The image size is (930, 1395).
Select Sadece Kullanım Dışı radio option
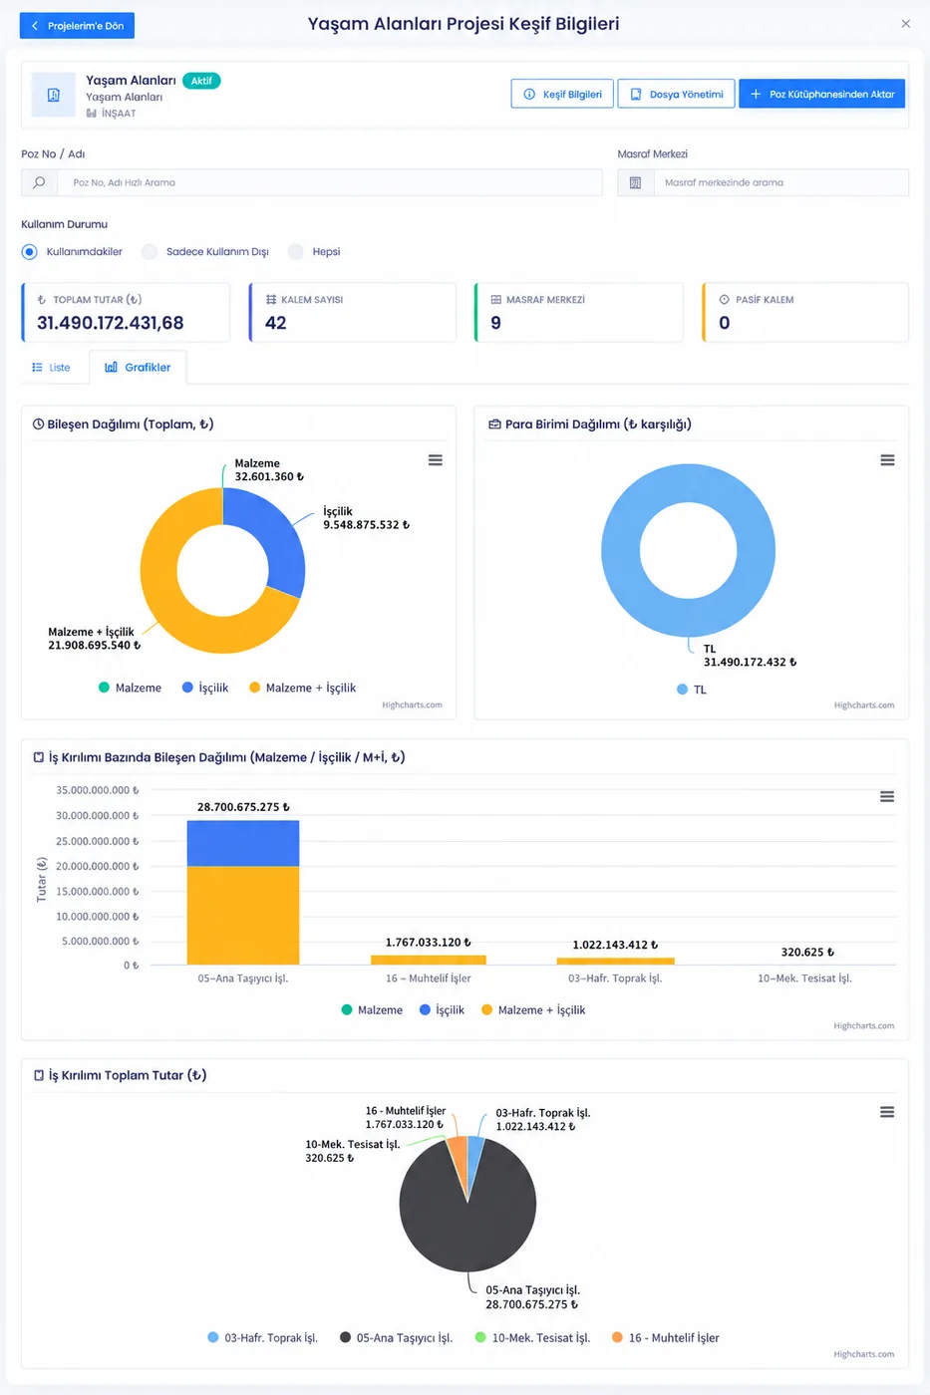150,252
